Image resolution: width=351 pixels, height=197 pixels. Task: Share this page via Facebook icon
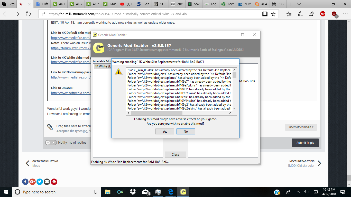[25, 182]
